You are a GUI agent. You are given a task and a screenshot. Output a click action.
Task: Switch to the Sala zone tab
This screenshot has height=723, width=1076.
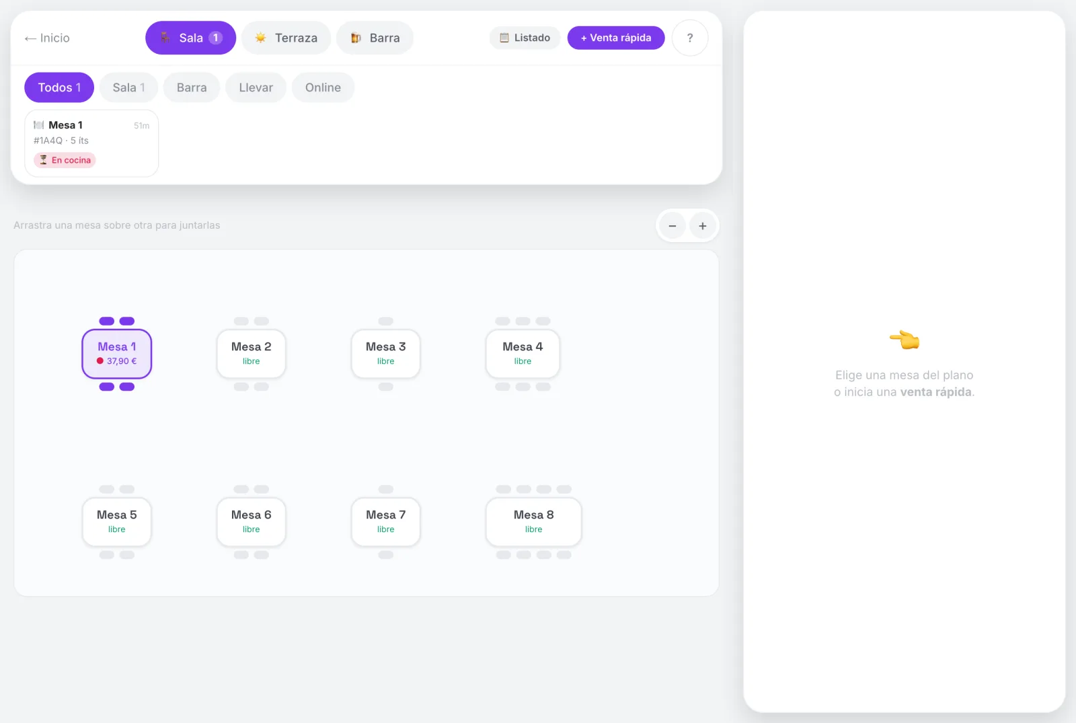click(x=190, y=38)
